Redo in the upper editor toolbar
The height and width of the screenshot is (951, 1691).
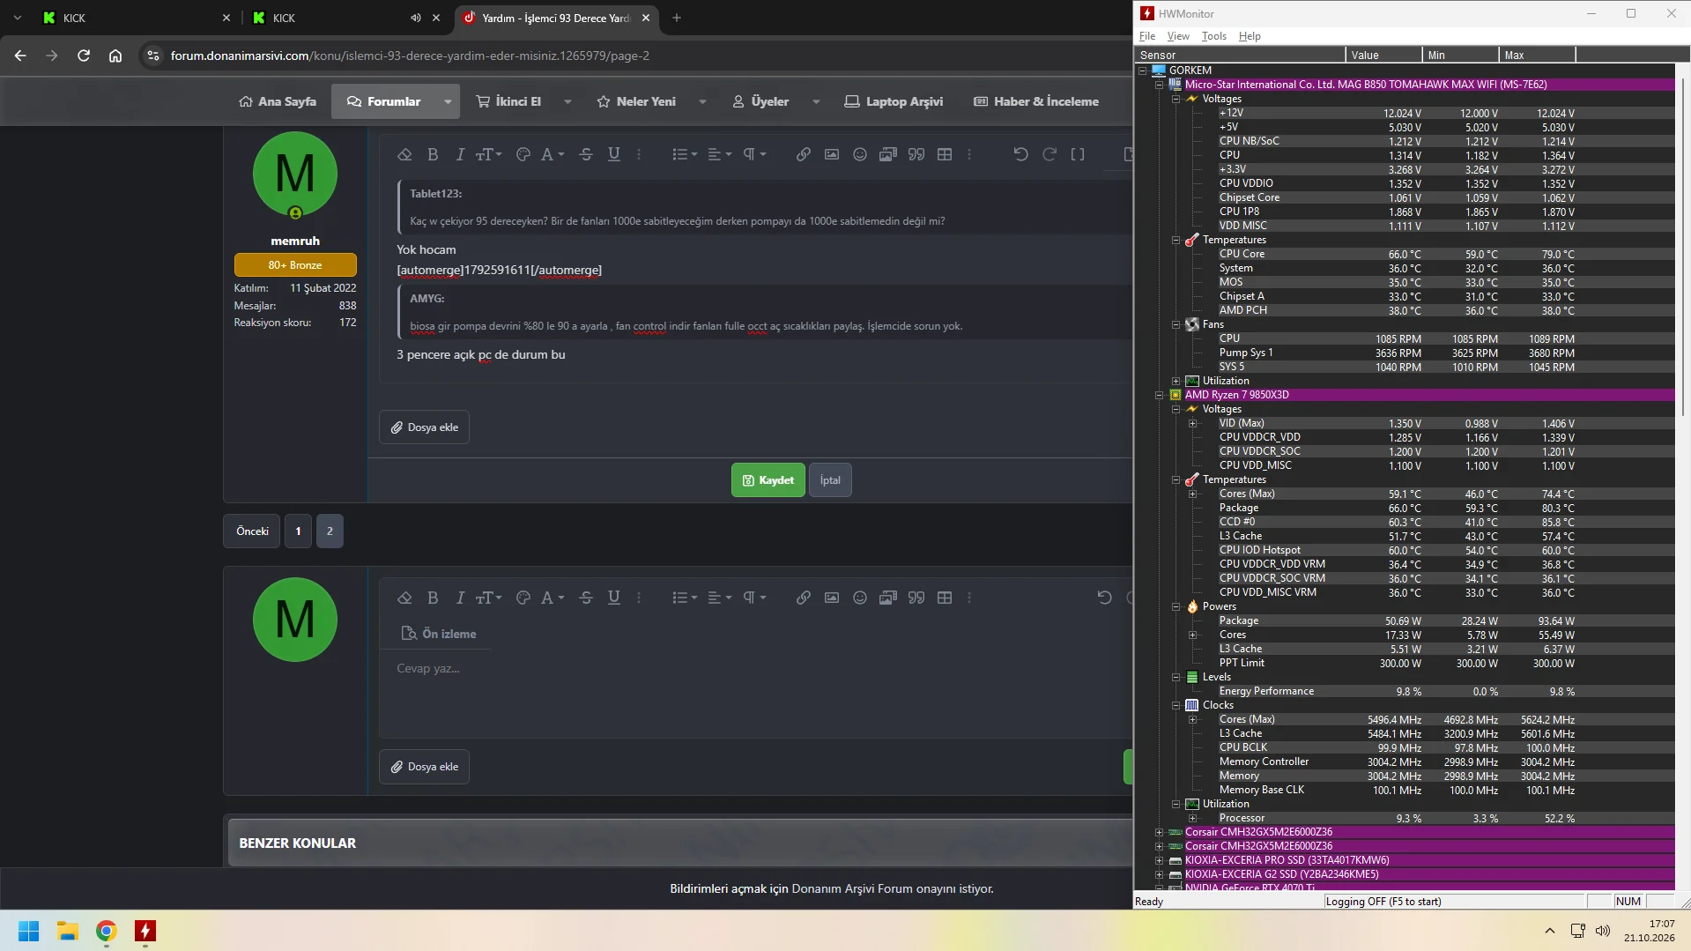pyautogui.click(x=1049, y=154)
